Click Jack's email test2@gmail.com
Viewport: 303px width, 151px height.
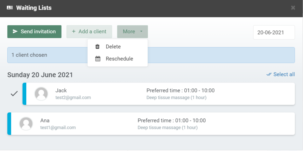tap(73, 97)
